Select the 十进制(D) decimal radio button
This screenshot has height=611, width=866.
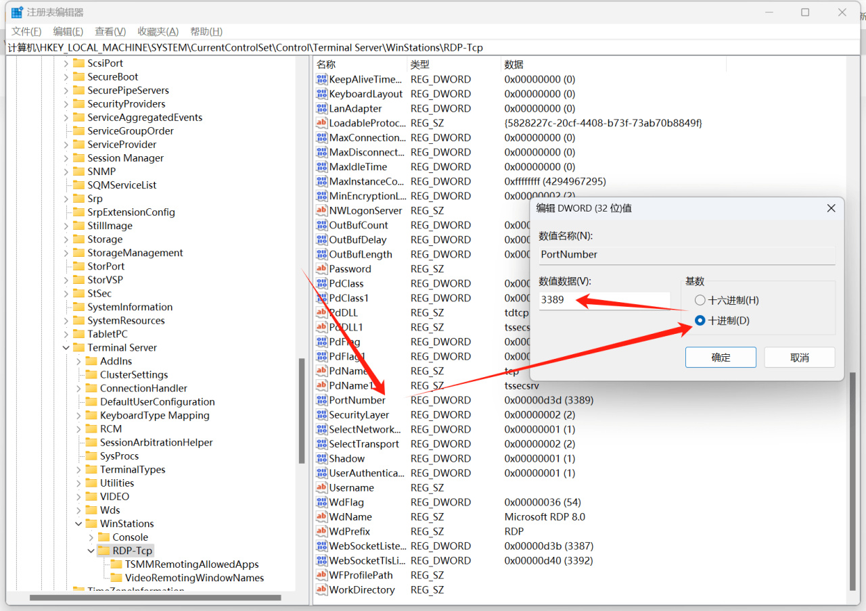(x=700, y=320)
